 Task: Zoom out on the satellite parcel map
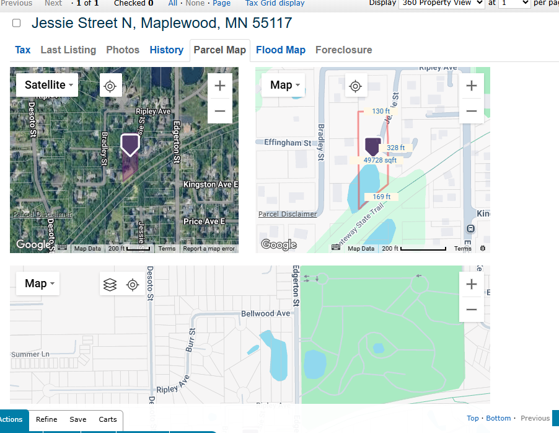click(219, 111)
